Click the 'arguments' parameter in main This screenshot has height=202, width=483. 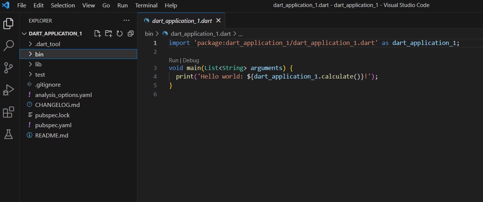(266, 68)
